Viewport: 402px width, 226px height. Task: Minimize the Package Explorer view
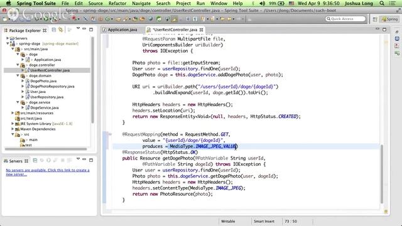tap(84, 30)
